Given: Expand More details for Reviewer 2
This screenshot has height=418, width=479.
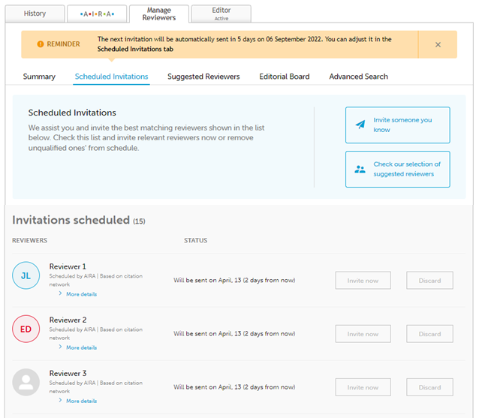Looking at the screenshot, I should click(x=80, y=347).
